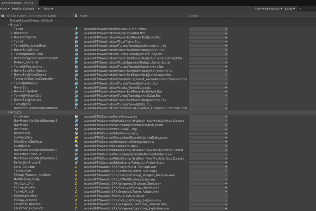Open the Play Mode Script menu

[x=268, y=9]
